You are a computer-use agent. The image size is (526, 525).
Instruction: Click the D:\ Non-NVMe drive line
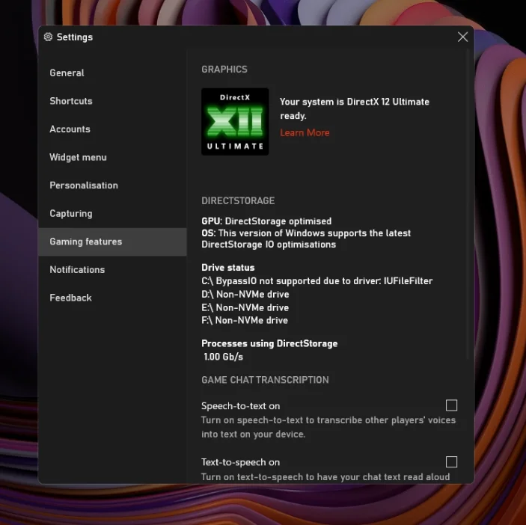click(x=245, y=295)
